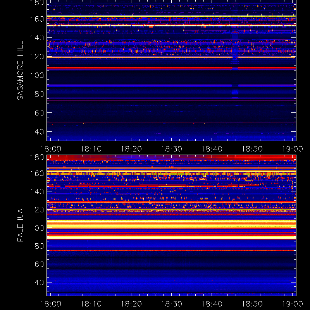Select the 60 tick label on Palehua plot

(39, 264)
